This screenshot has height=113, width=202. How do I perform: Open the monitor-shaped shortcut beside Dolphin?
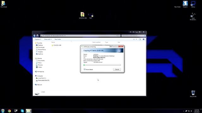click(x=193, y=4)
